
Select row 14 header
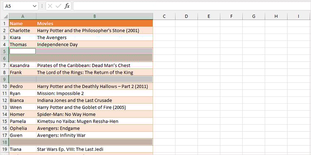pos(5,114)
